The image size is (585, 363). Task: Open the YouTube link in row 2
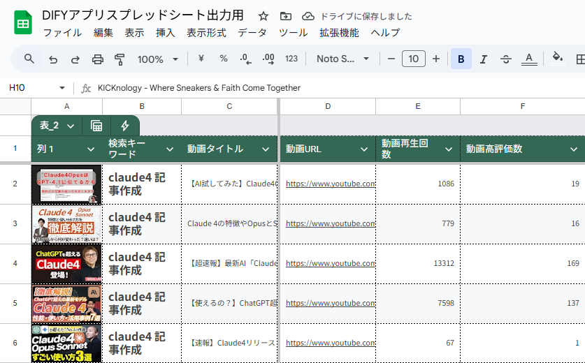[x=331, y=184]
